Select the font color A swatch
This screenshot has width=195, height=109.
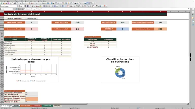pos(37,6)
